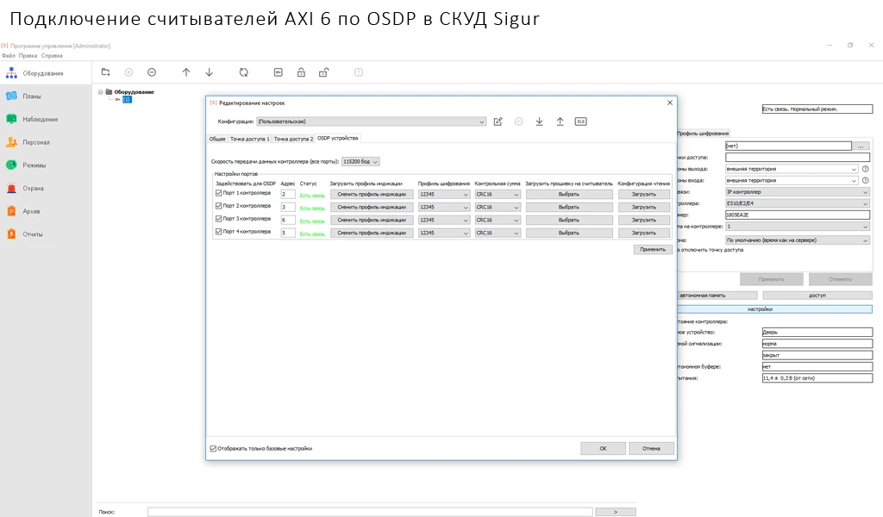Open the Планы section in the sidebar
This screenshot has height=517, width=883.
coord(31,97)
